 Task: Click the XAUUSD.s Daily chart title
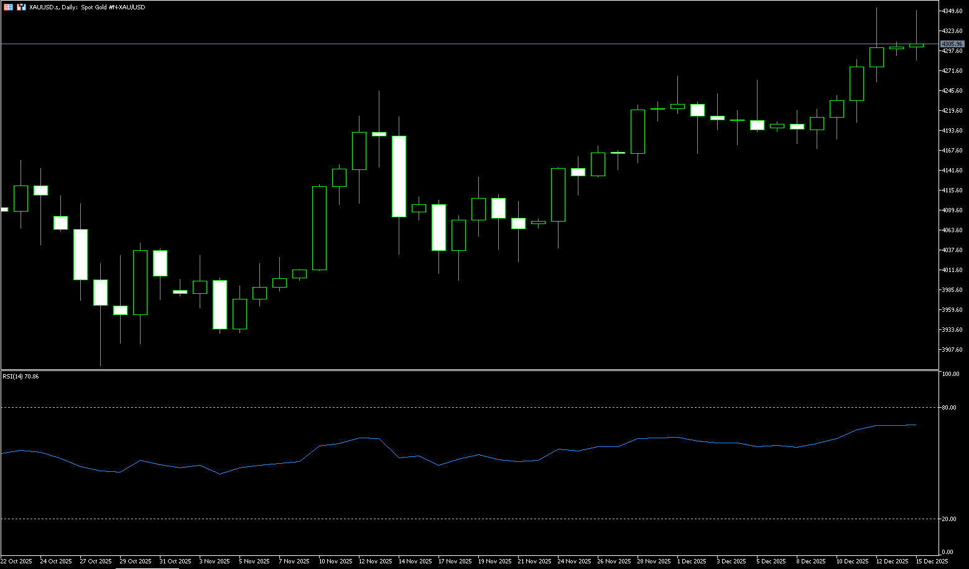(87, 7)
